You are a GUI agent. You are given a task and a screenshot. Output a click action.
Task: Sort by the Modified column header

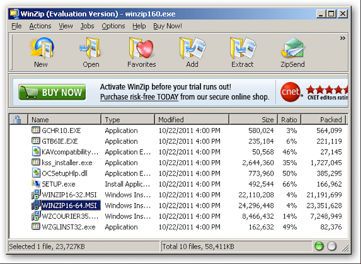[x=192, y=120]
